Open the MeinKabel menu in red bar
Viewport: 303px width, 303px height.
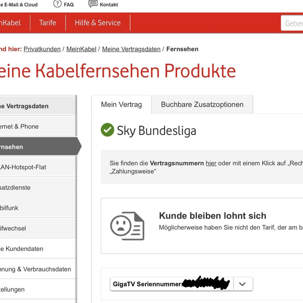[10, 23]
